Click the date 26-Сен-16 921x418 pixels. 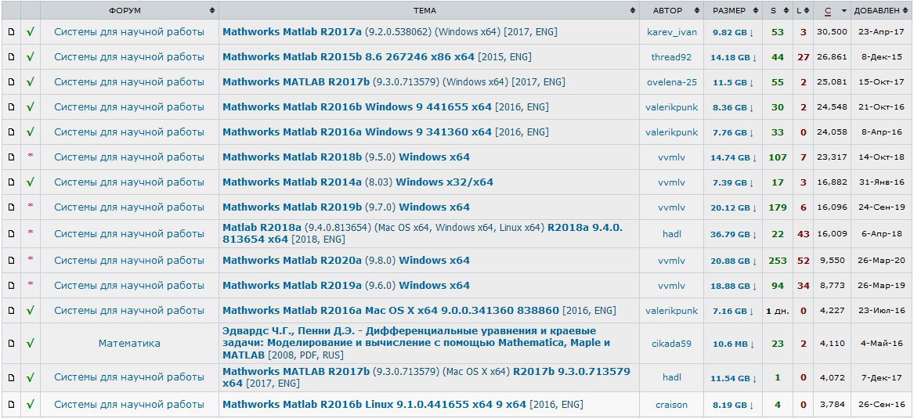pyautogui.click(x=882, y=405)
